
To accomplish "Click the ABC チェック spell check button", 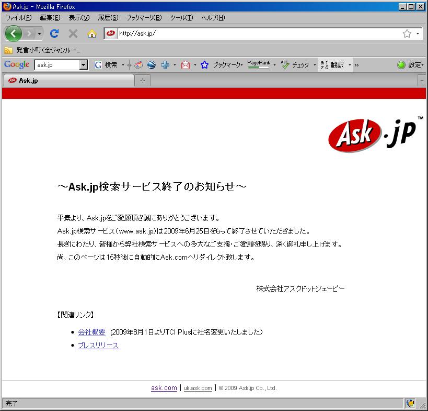I will 295,65.
